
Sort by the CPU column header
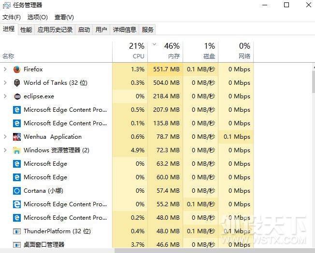pos(130,52)
